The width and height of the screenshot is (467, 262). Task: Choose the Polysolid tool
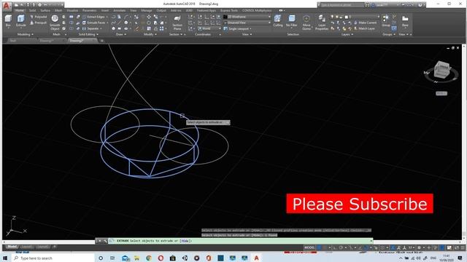tap(39, 17)
